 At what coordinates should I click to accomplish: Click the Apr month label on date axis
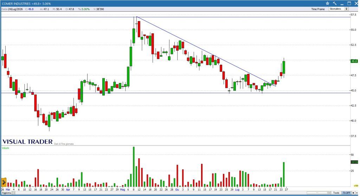(68, 190)
